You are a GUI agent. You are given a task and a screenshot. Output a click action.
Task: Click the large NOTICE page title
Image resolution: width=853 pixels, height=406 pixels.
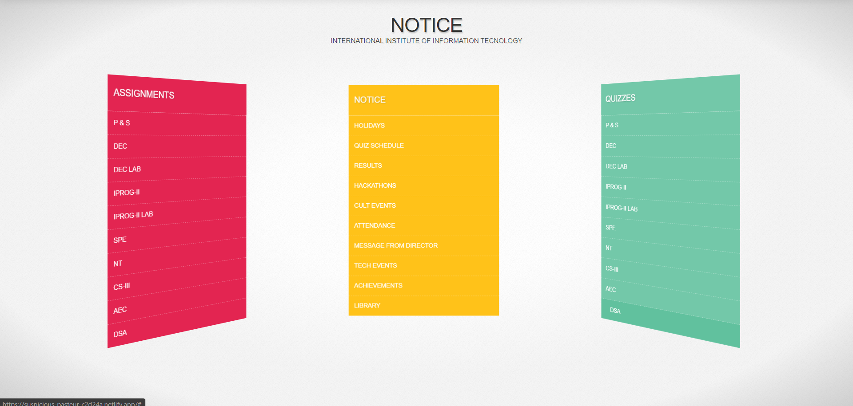tap(426, 25)
